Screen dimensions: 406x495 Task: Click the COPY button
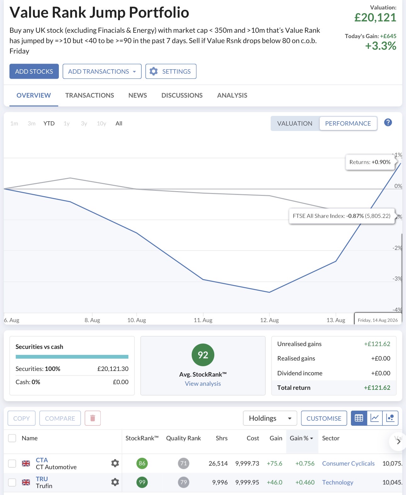(x=21, y=418)
